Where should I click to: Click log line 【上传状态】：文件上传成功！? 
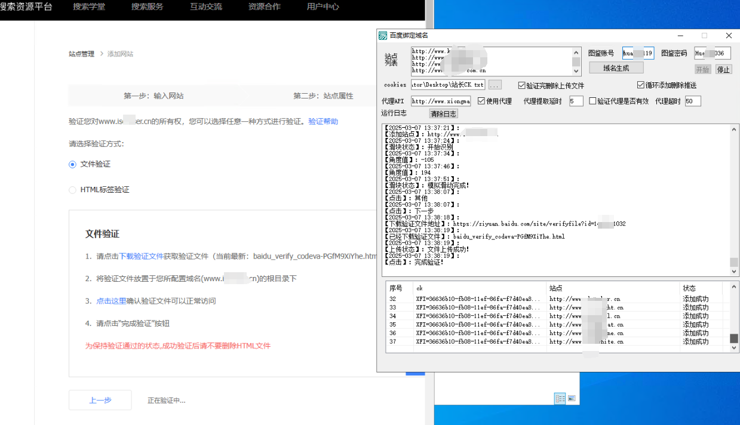426,249
